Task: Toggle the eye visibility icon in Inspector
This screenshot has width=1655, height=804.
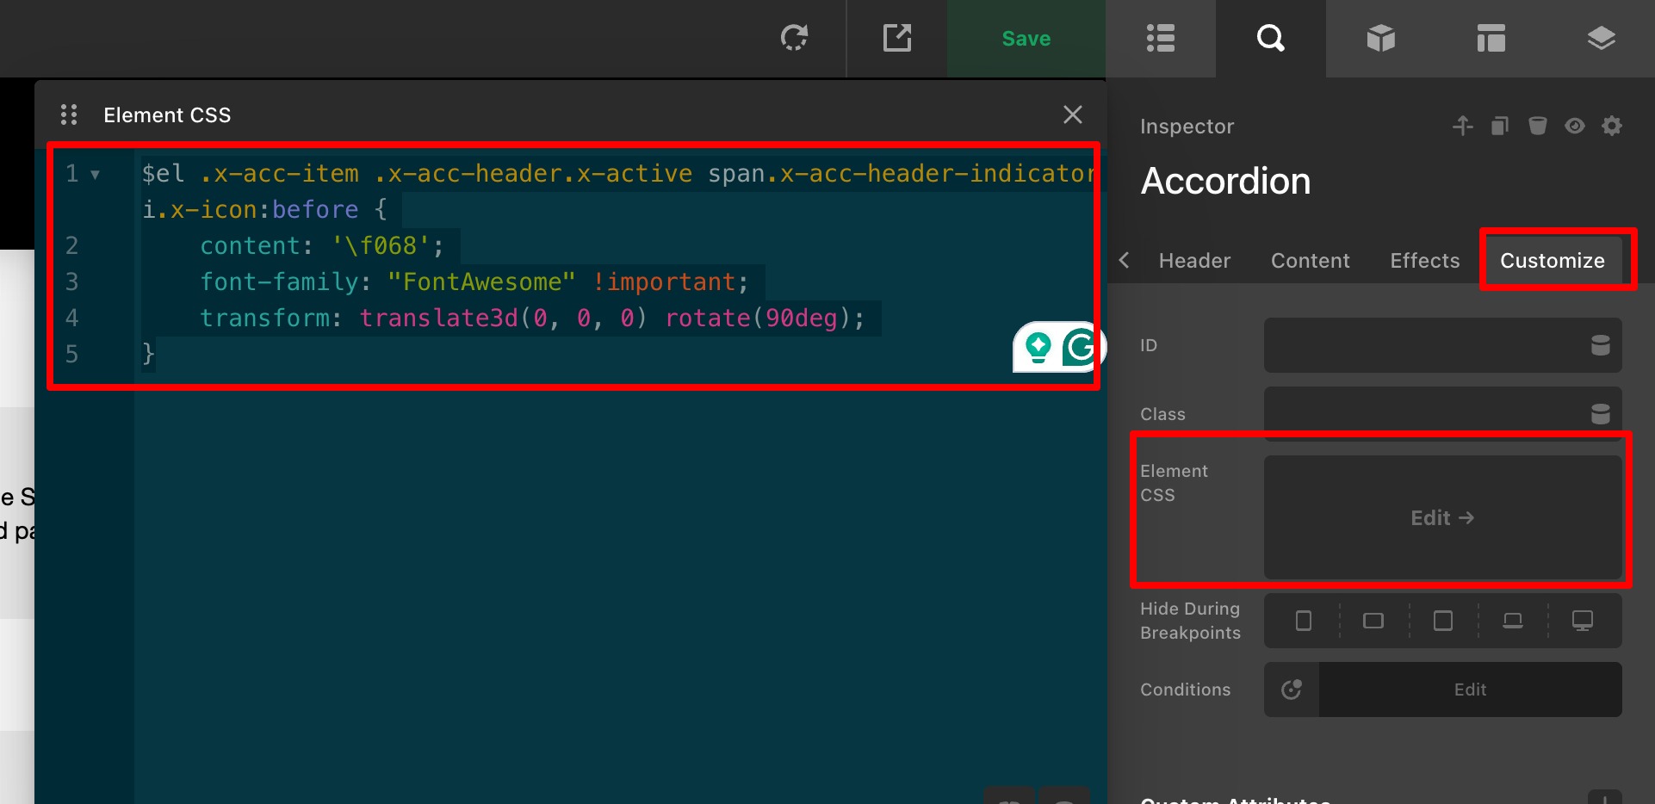Action: click(1575, 127)
